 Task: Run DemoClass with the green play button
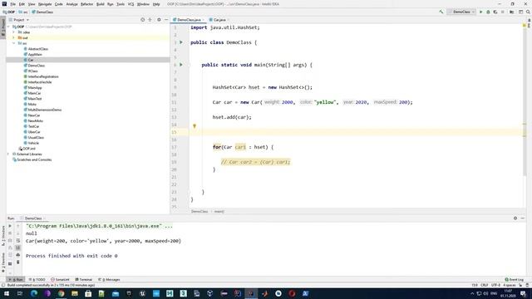click(480, 12)
